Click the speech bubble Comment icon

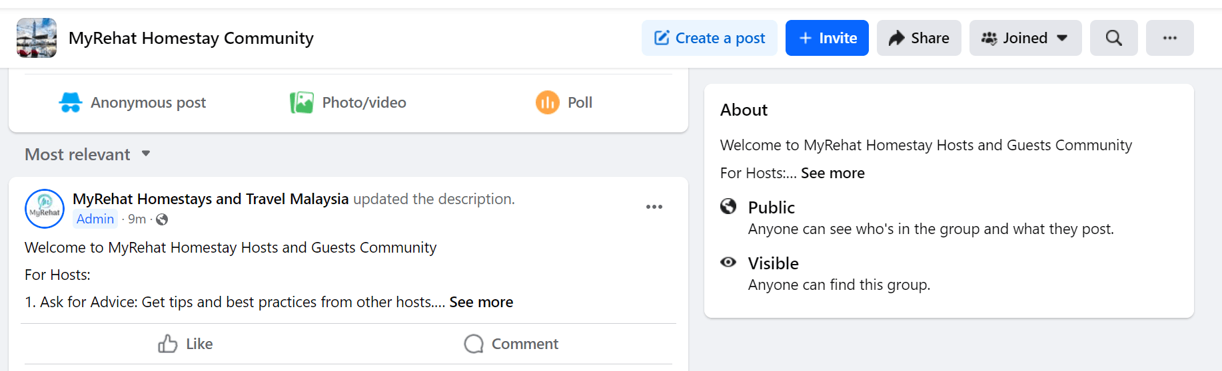(x=474, y=344)
